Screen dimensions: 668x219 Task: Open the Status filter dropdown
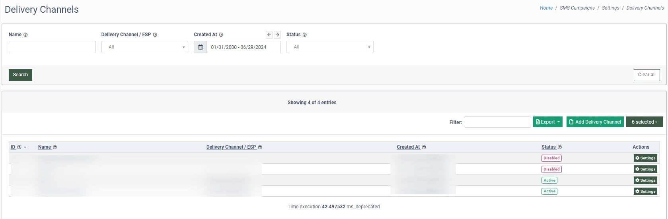[x=329, y=47]
